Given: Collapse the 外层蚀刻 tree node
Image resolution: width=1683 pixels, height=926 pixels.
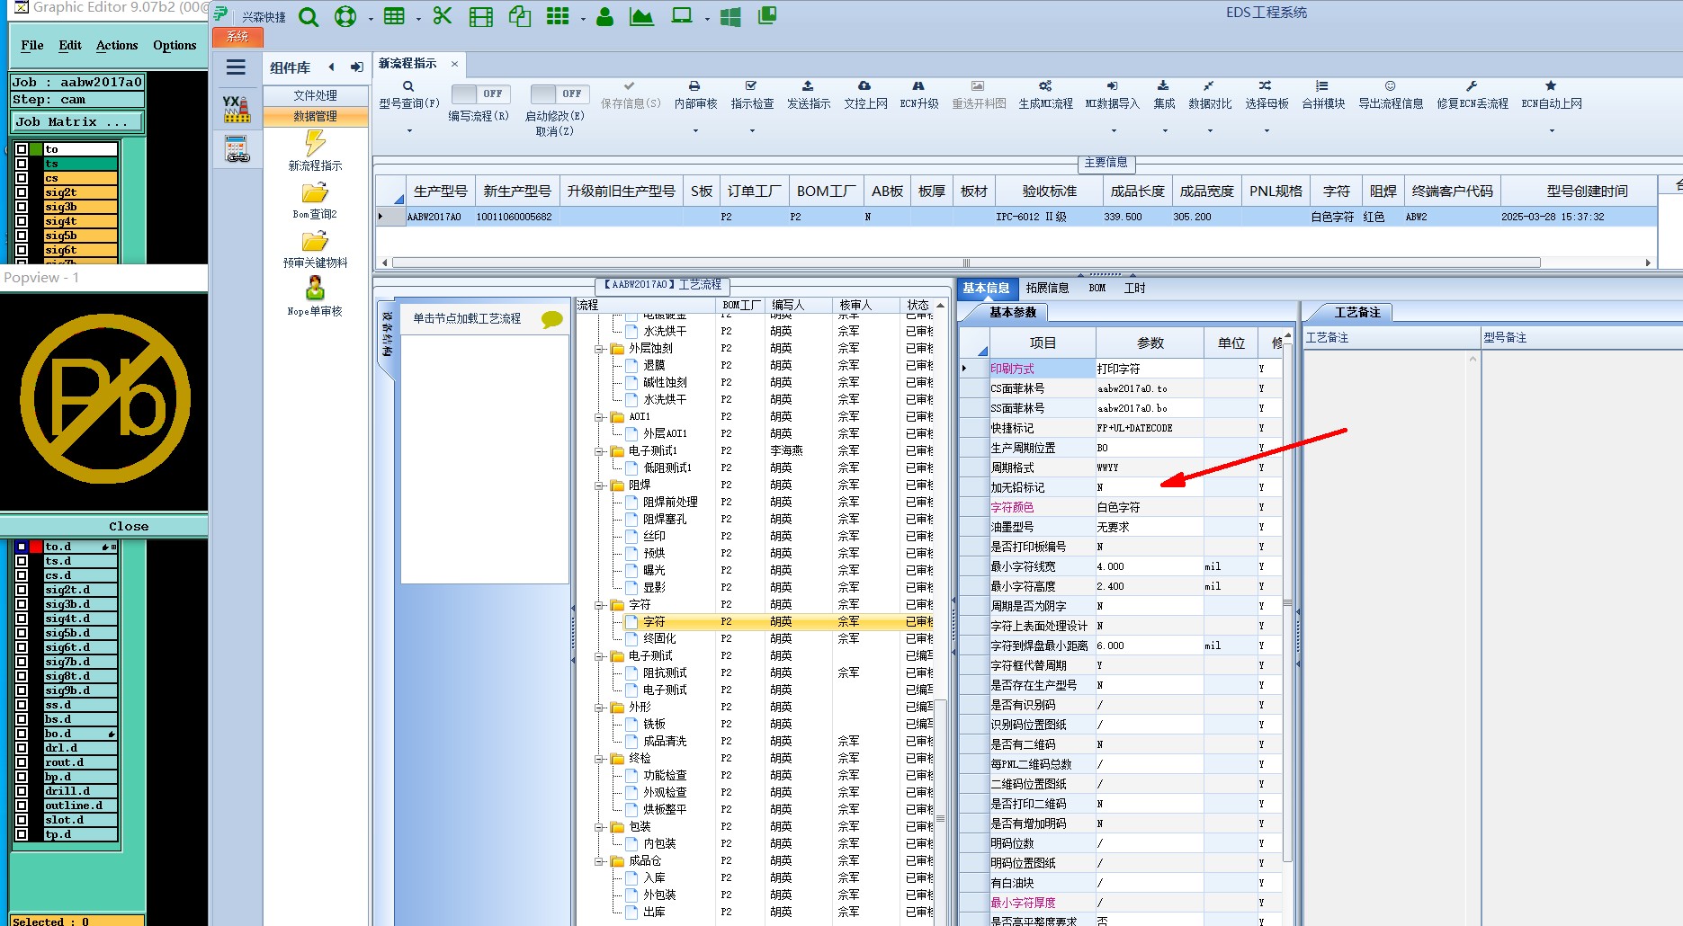Looking at the screenshot, I should [599, 349].
